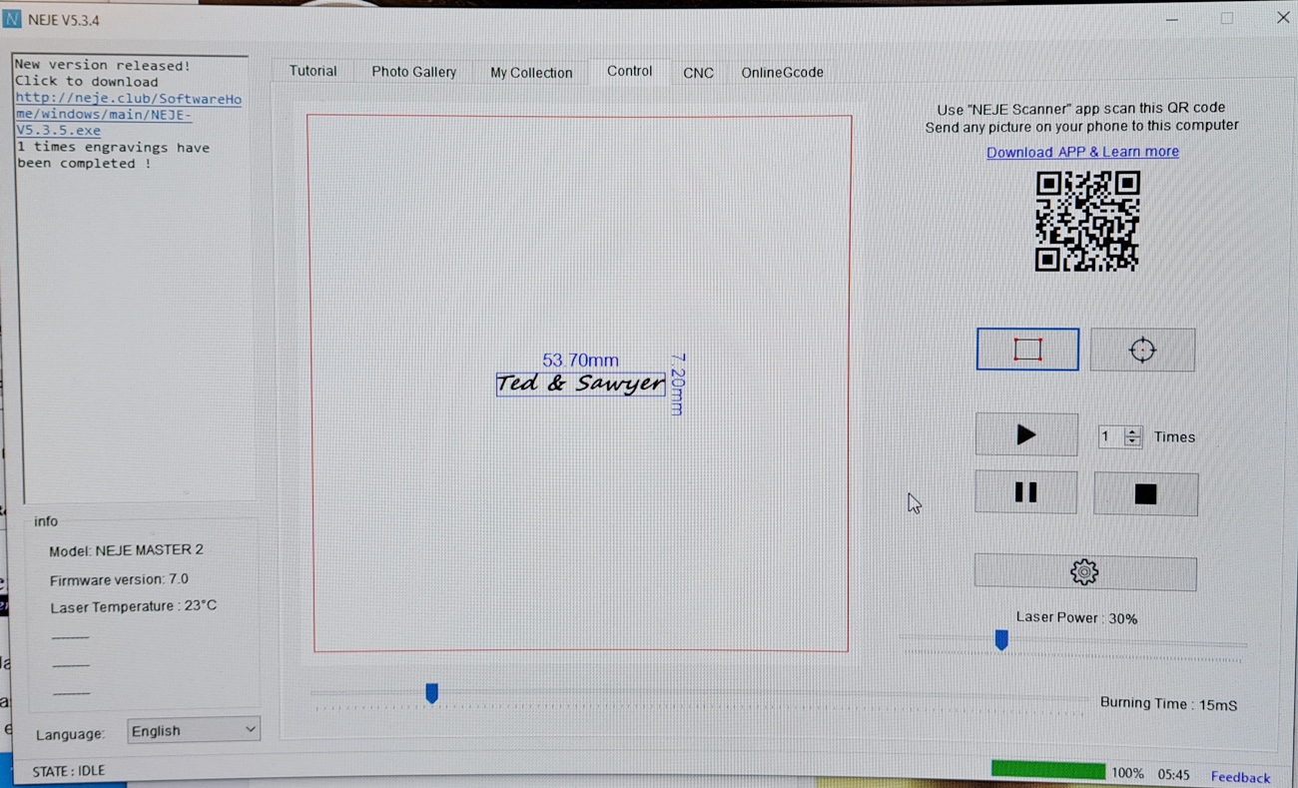Open settings with the gear icon

1084,572
